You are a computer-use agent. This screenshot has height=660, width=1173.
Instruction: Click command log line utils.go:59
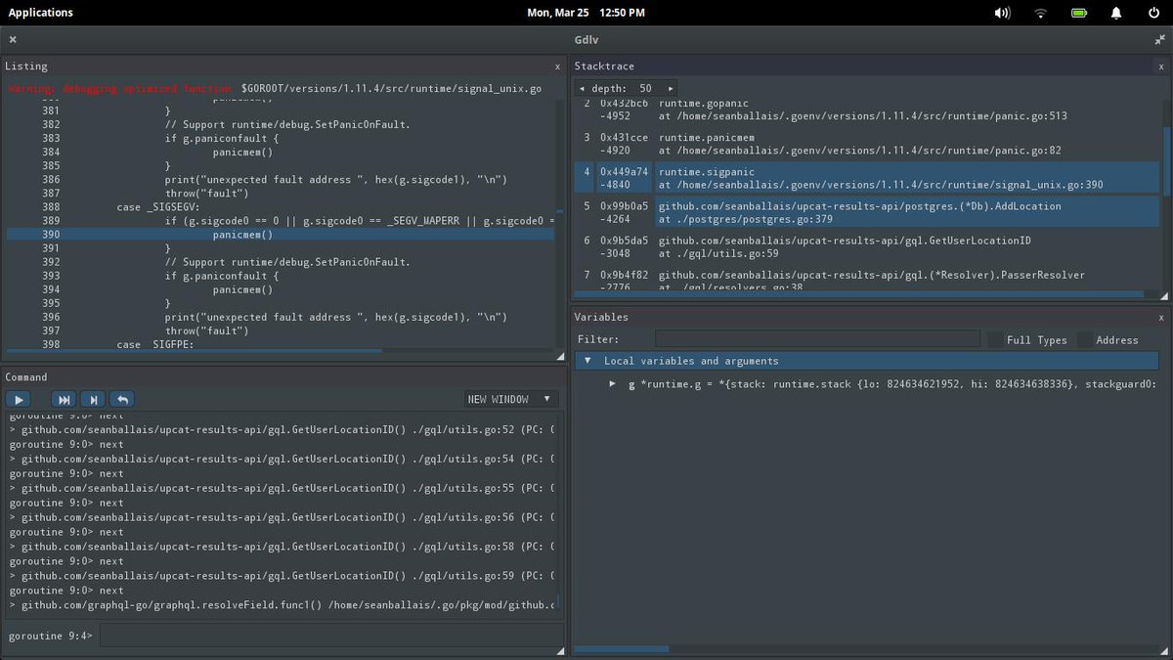(x=282, y=576)
